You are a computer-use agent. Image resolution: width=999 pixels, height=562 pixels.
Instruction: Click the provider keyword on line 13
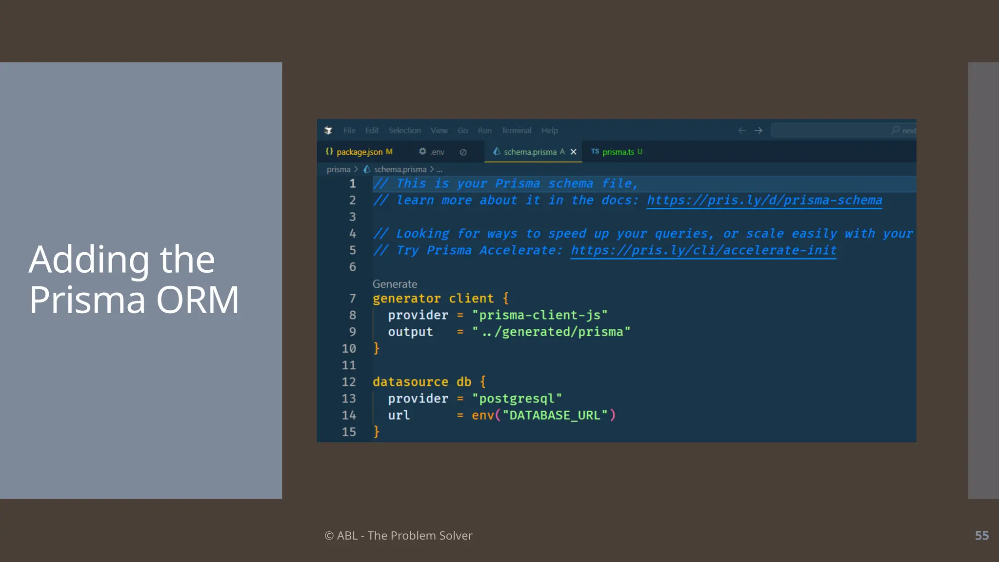[418, 399]
